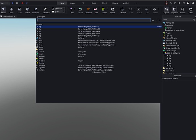Open the chat comment icon

[175, 3]
